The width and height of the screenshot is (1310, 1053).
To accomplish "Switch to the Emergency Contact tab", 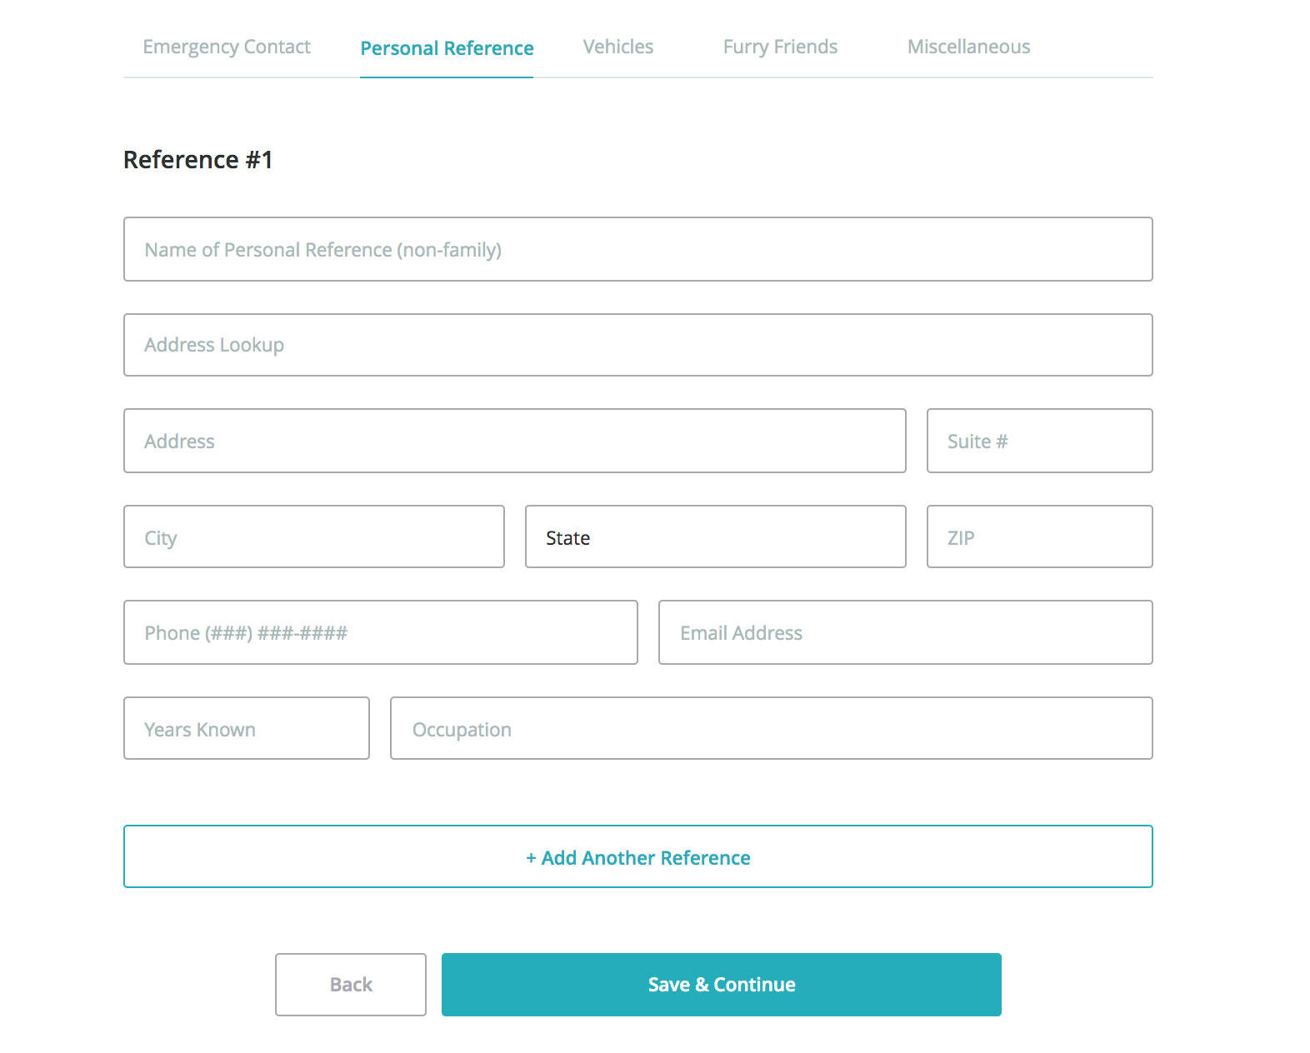I will [x=227, y=47].
